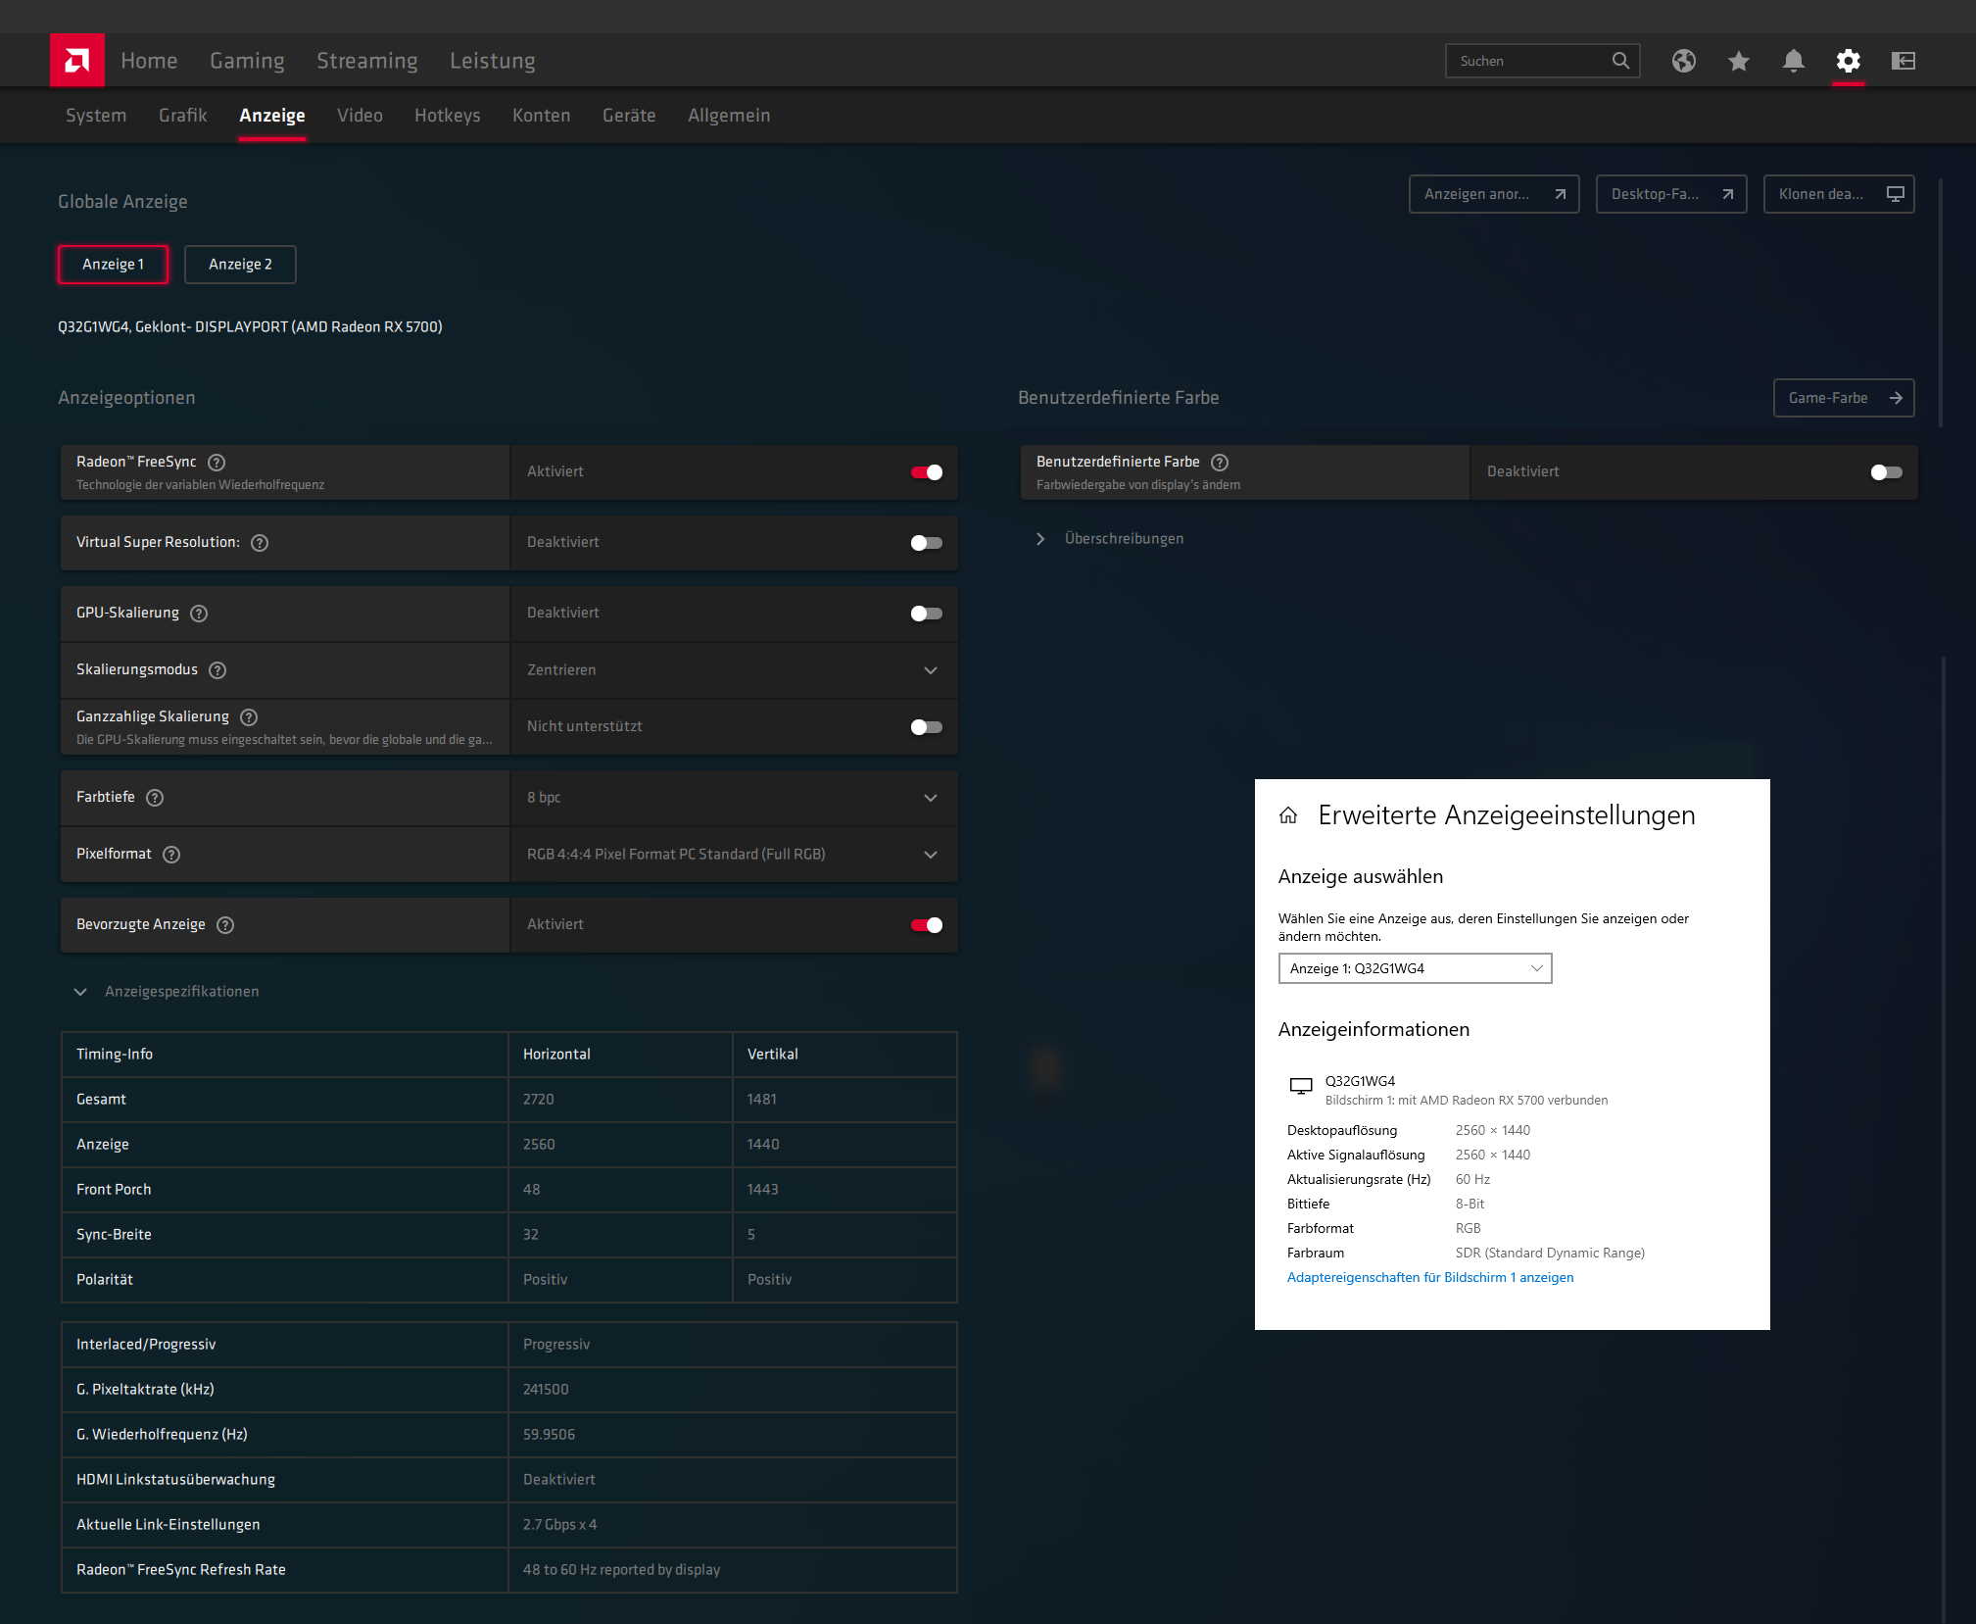Open Anzeige 1: Q32G1WG4 combo box
Viewport: 1976px width, 1624px height.
click(x=1415, y=968)
